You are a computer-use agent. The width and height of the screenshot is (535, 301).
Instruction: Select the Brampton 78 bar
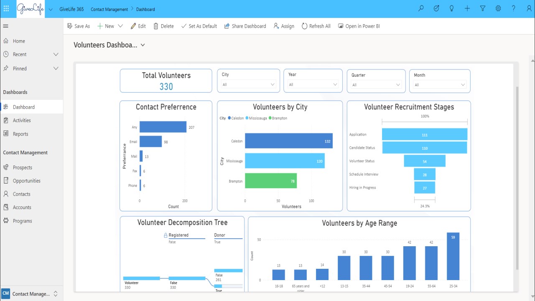tap(271, 181)
